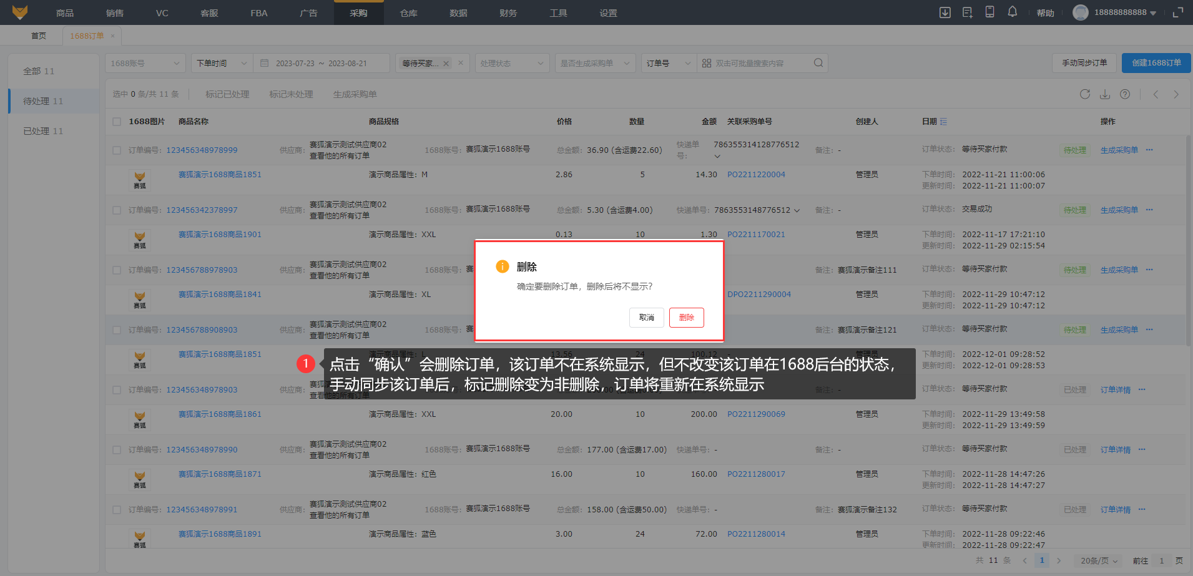Close the 1688订单 tab
The width and height of the screenshot is (1193, 576).
[x=112, y=36]
